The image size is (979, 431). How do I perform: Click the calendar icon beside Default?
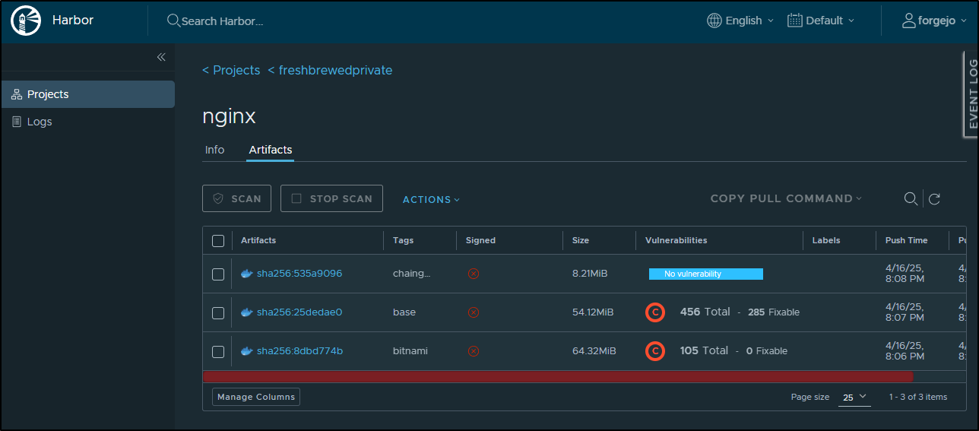[x=795, y=21]
